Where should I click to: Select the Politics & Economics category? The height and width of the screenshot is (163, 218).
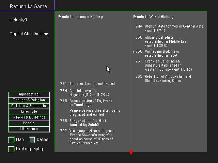point(29,106)
